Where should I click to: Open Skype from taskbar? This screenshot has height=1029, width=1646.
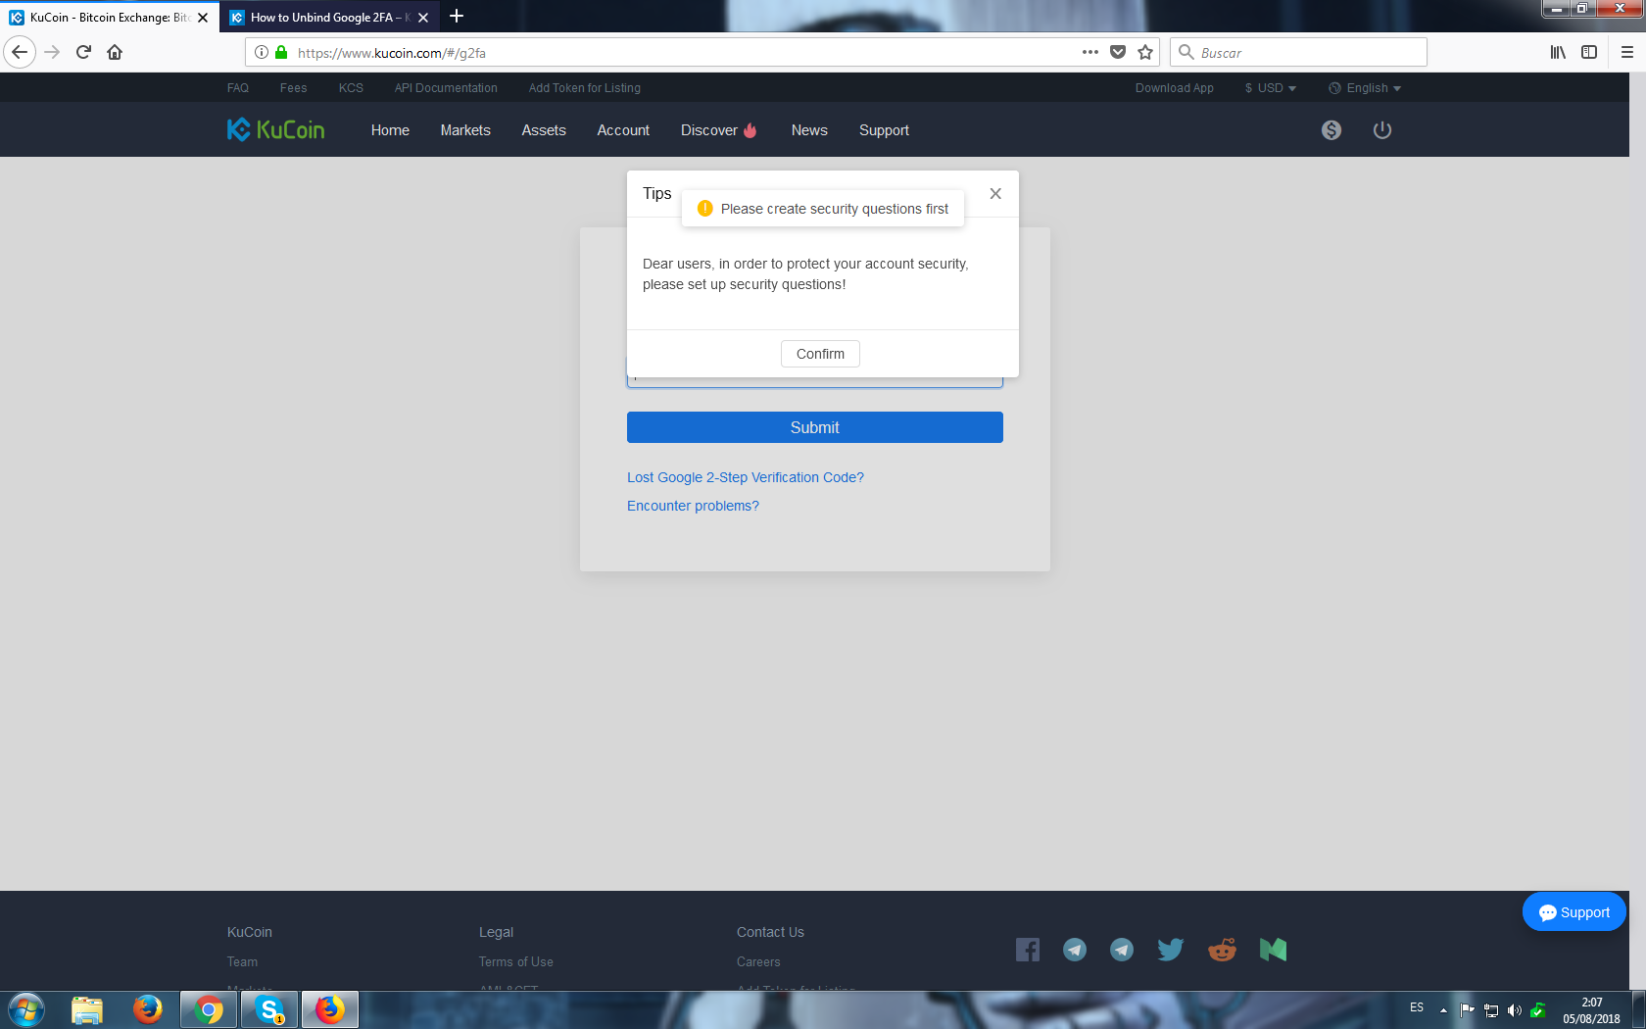(269, 1009)
